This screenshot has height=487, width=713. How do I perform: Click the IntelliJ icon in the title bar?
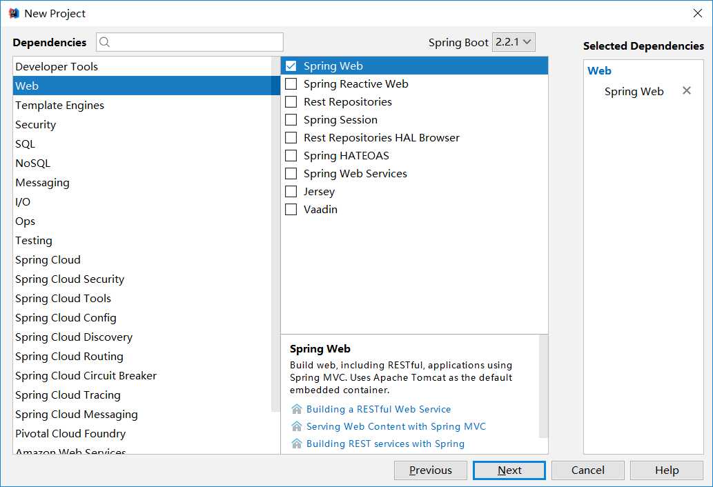14,13
